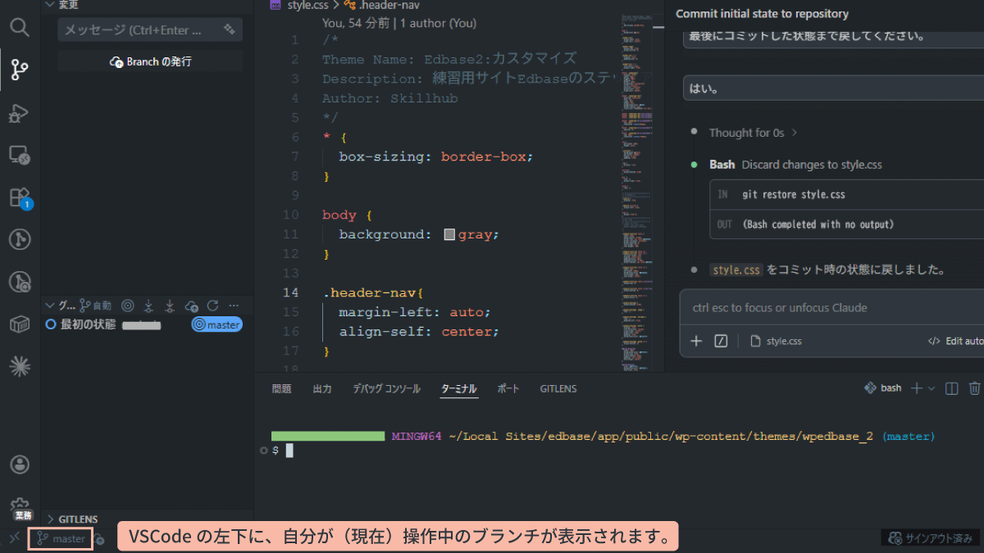
Task: Open the Run and Debug view
Action: tap(20, 113)
